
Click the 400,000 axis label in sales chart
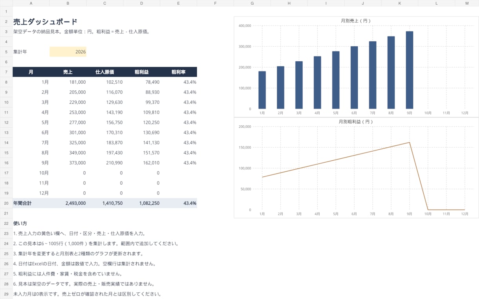[x=245, y=26]
